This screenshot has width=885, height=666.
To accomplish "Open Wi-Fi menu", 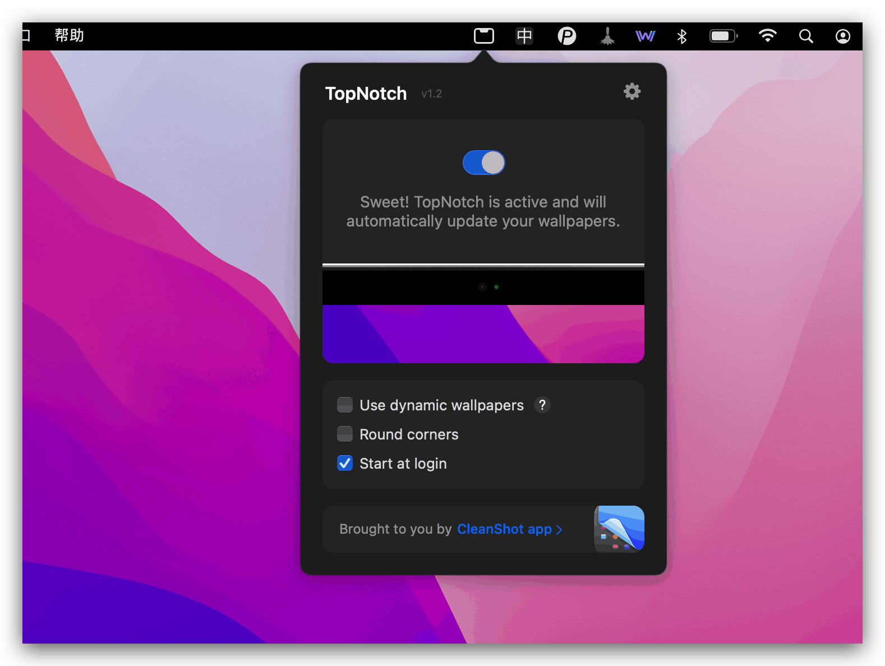I will 767,36.
